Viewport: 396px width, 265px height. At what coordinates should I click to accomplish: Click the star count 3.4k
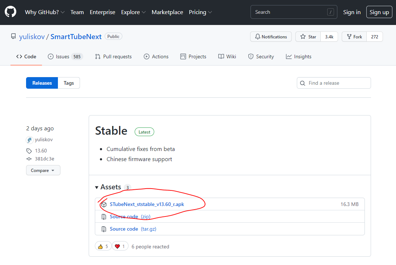pos(329,37)
